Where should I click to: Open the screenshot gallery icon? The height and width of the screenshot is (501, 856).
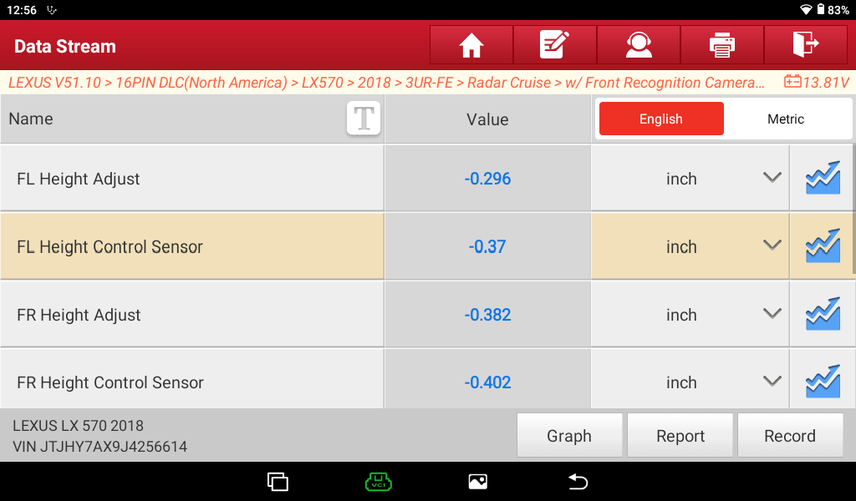(477, 482)
